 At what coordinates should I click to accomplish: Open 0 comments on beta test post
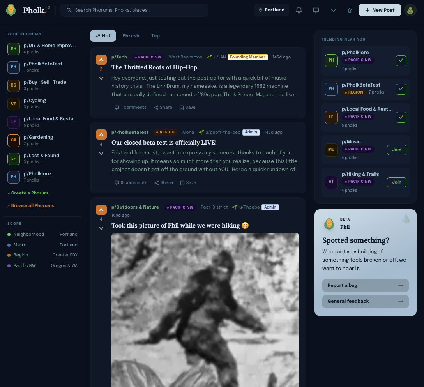(x=131, y=182)
